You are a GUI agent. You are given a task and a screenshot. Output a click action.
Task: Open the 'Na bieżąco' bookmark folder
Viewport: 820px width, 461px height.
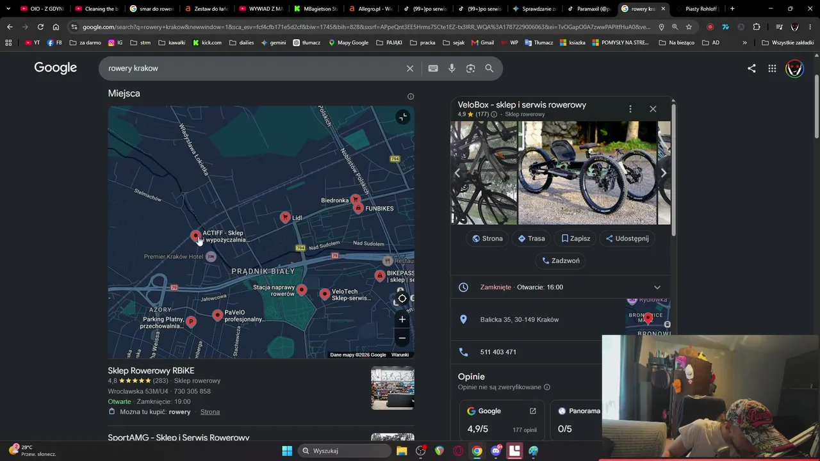coord(676,43)
